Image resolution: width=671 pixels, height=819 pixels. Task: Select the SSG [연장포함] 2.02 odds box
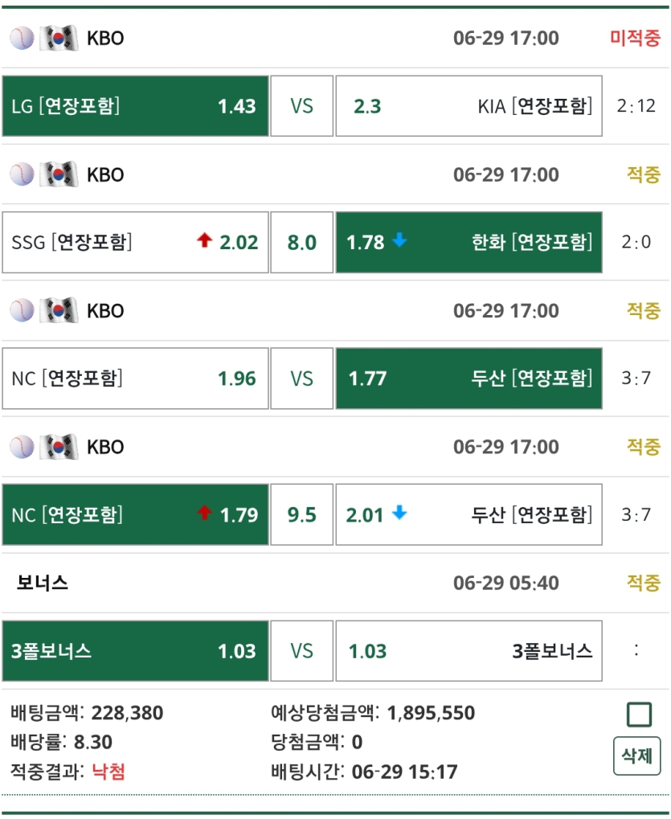coord(135,242)
